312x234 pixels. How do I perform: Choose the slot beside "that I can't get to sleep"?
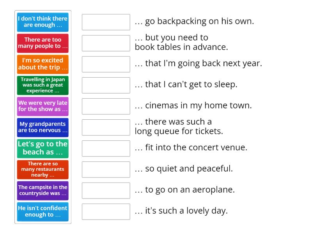pyautogui.click(x=106, y=85)
